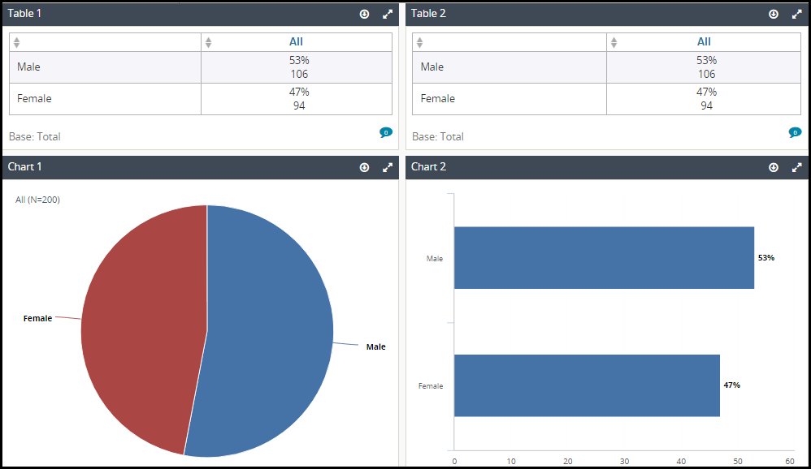The height and width of the screenshot is (469, 811).
Task: Click the Chart 2 panel title
Action: [428, 167]
